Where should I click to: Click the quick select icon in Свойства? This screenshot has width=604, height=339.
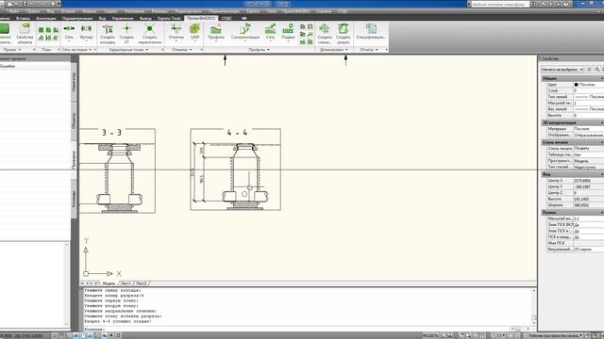coord(597,69)
